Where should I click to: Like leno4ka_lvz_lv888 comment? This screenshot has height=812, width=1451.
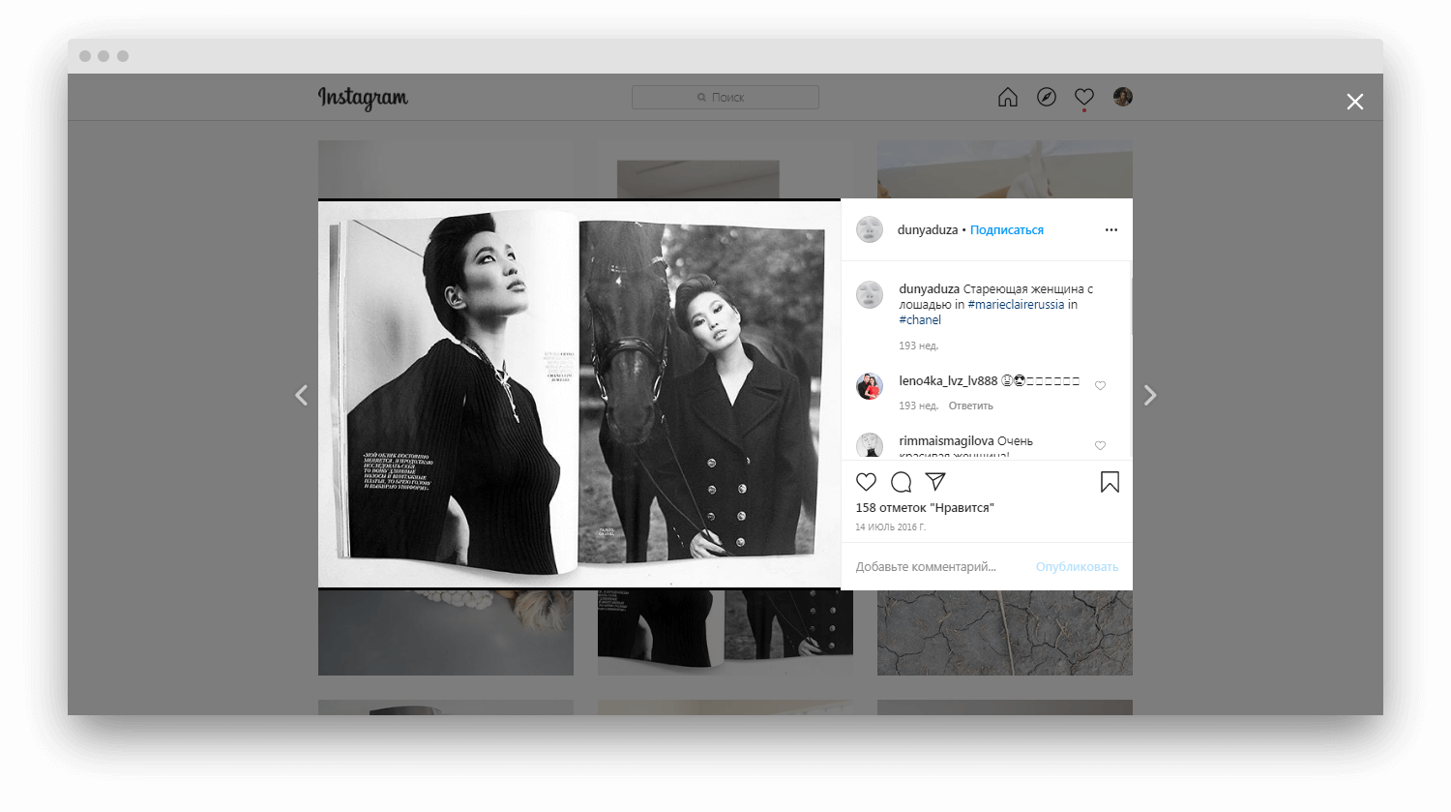pos(1100,385)
